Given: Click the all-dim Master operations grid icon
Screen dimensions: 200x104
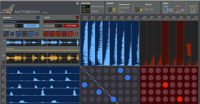Looking at the screenshot, I should [x=25, y=34].
